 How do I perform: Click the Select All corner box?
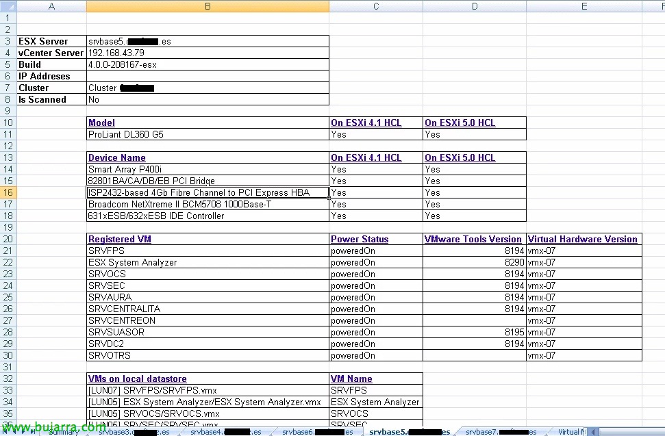[x=8, y=6]
